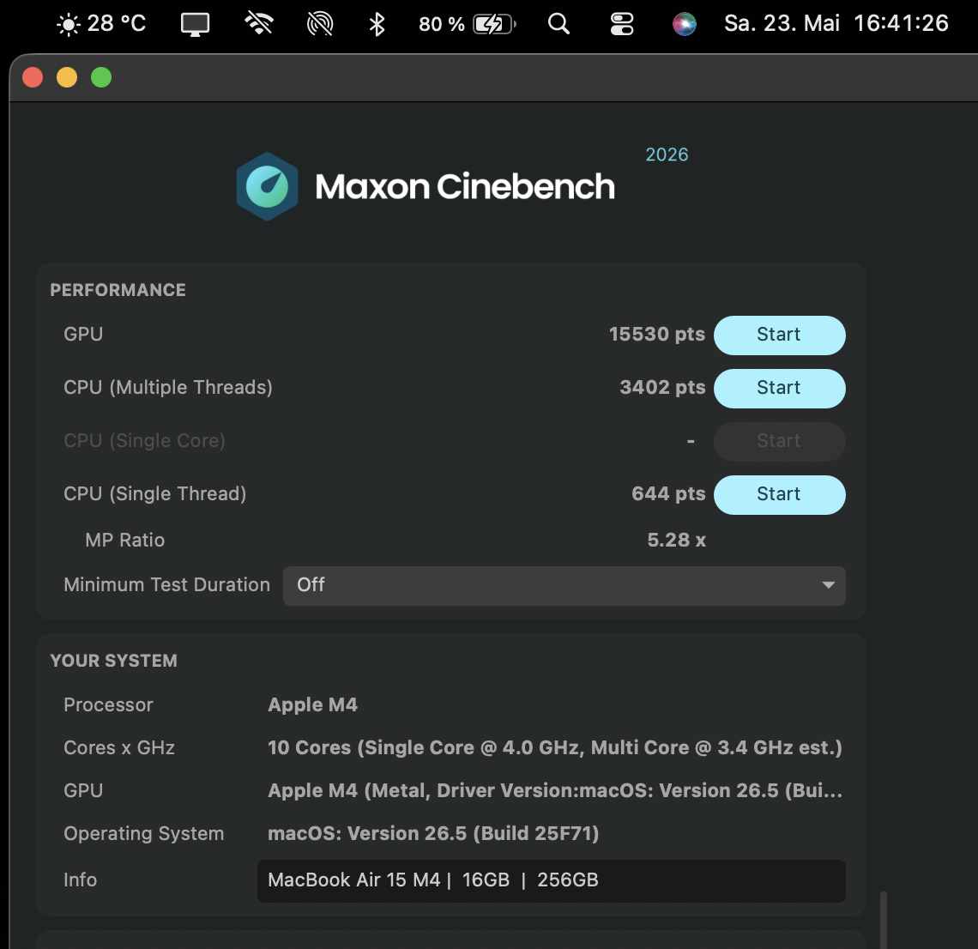The width and height of the screenshot is (978, 949).
Task: Click the 2026 version label
Action: pyautogui.click(x=666, y=154)
